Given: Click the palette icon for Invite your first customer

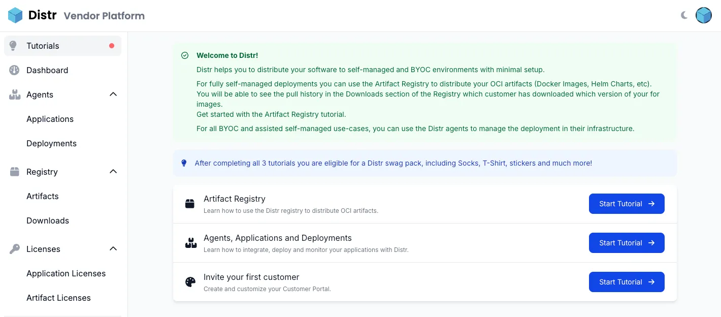Looking at the screenshot, I should coord(190,282).
